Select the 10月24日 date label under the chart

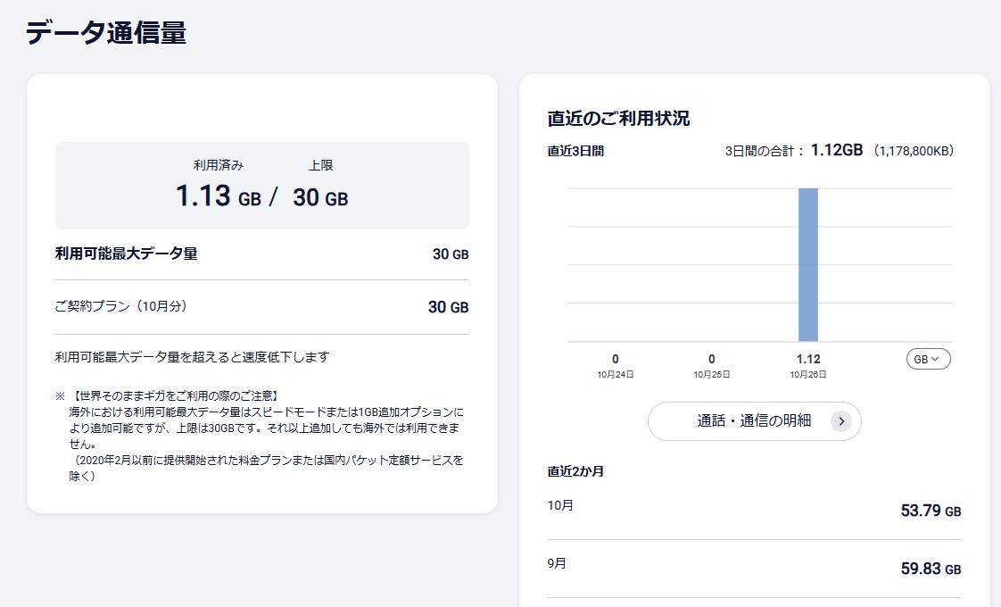tap(616, 374)
